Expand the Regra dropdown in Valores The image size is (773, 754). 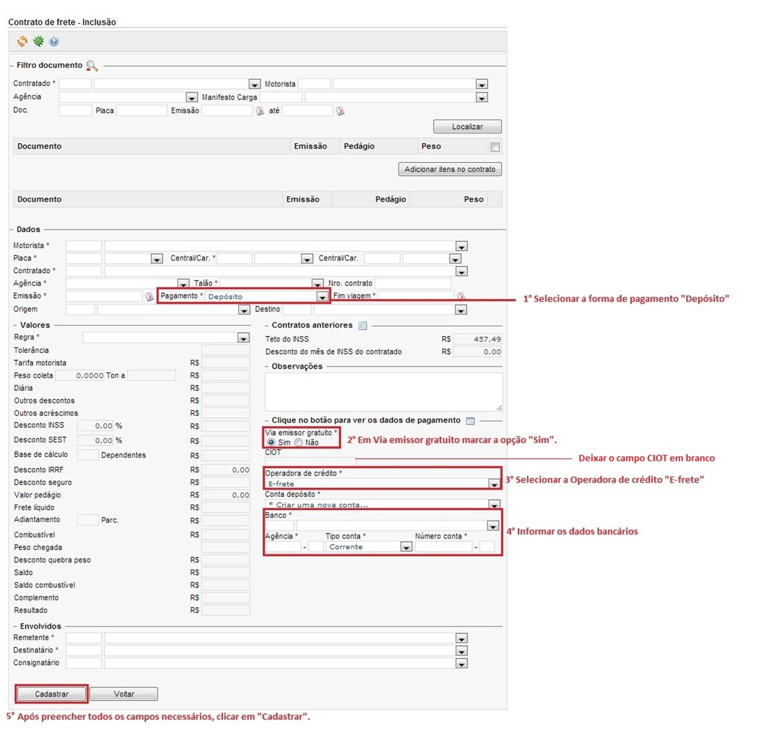(243, 338)
